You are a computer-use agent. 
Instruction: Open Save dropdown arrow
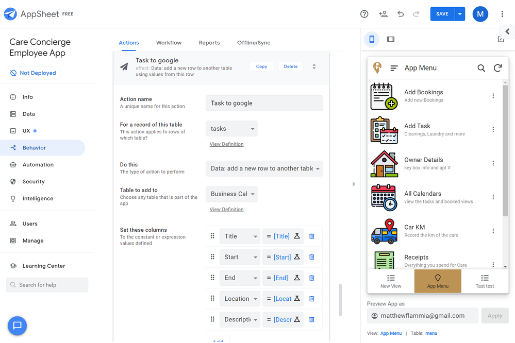point(460,14)
